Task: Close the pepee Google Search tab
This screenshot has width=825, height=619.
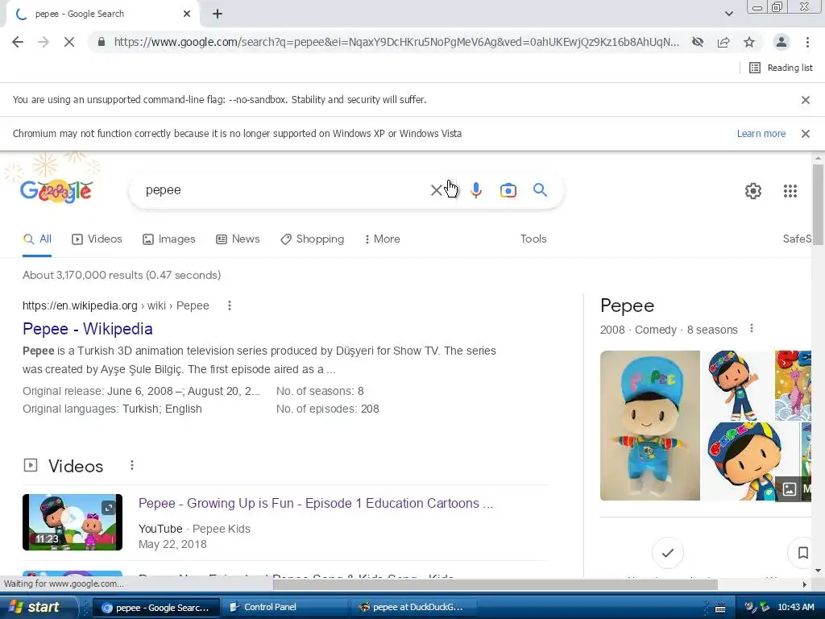Action: tap(187, 14)
